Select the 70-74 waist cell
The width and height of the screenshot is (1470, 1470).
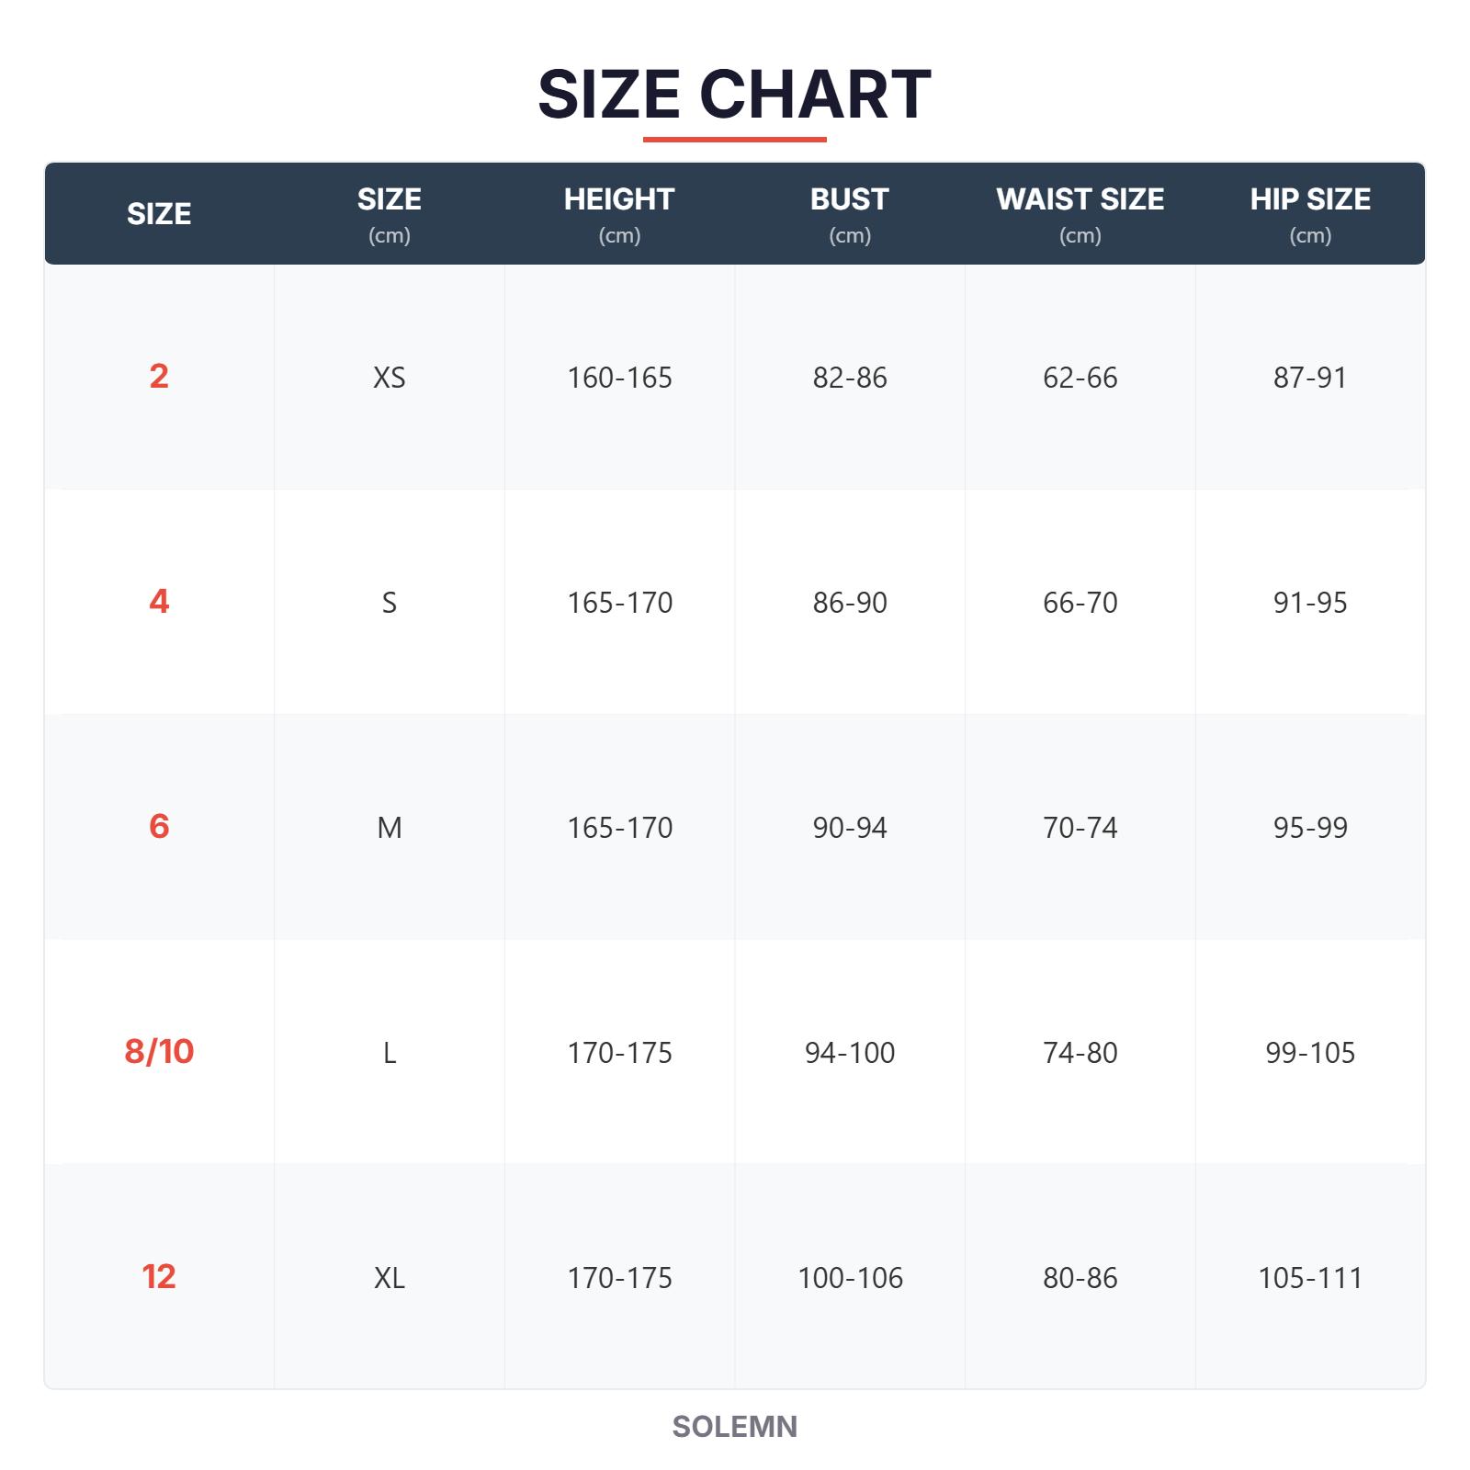[1080, 828]
